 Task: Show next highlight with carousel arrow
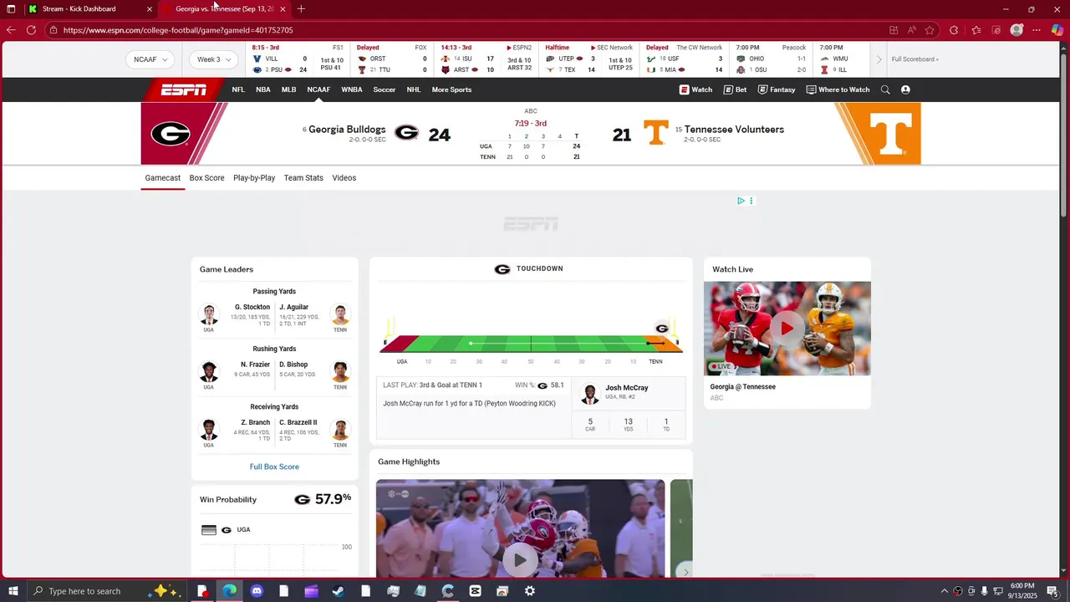685,572
